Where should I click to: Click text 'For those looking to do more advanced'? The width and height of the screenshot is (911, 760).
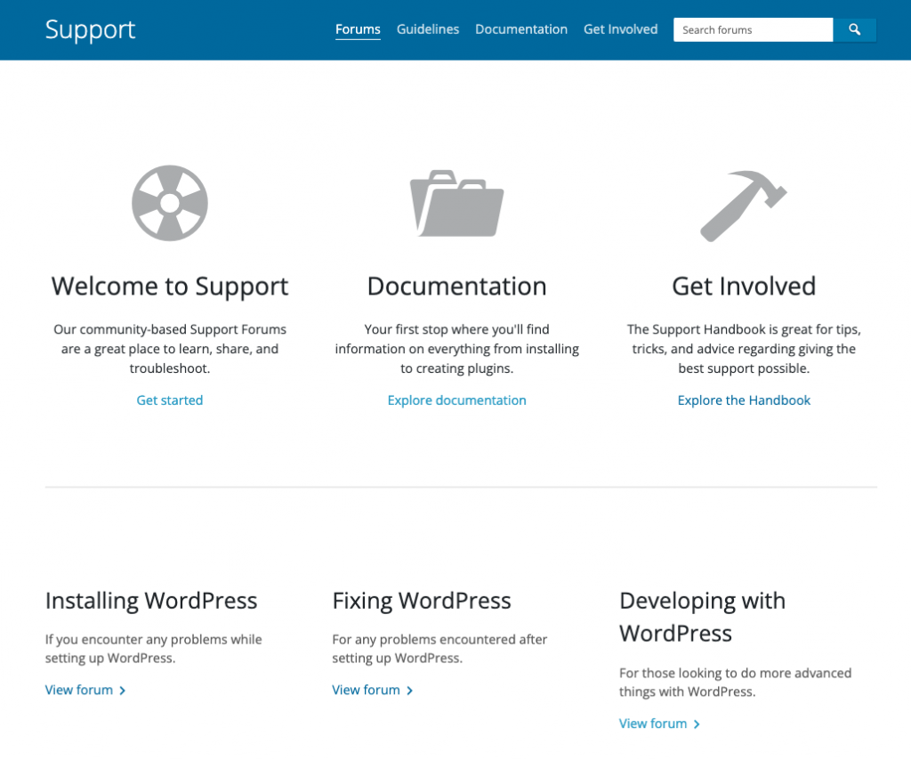pyautogui.click(x=736, y=674)
